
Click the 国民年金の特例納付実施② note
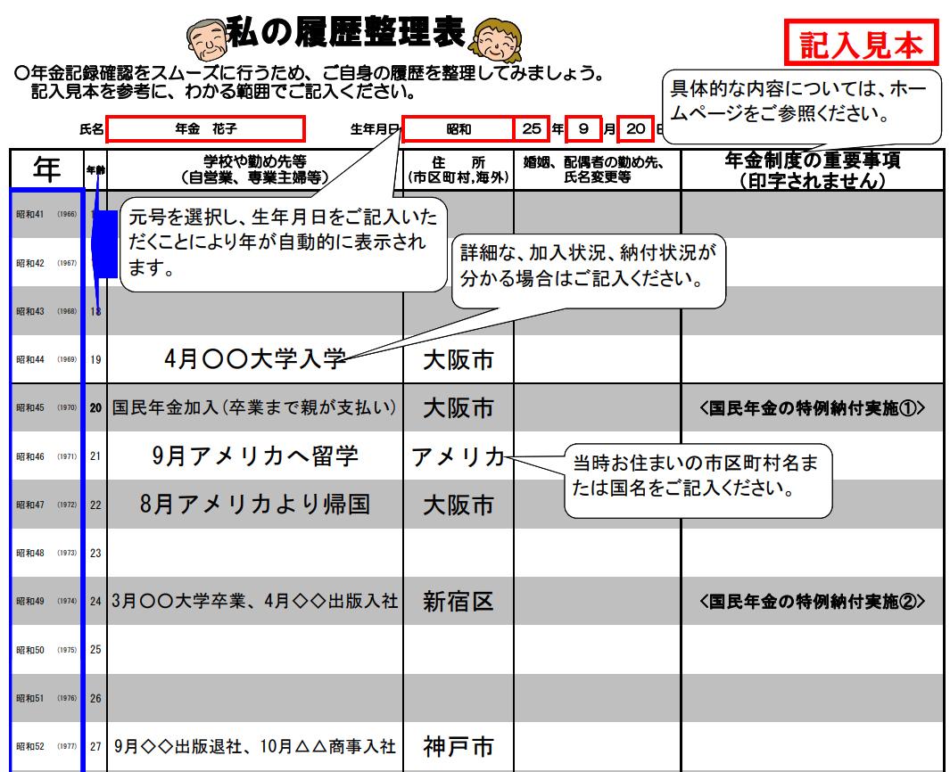[812, 602]
